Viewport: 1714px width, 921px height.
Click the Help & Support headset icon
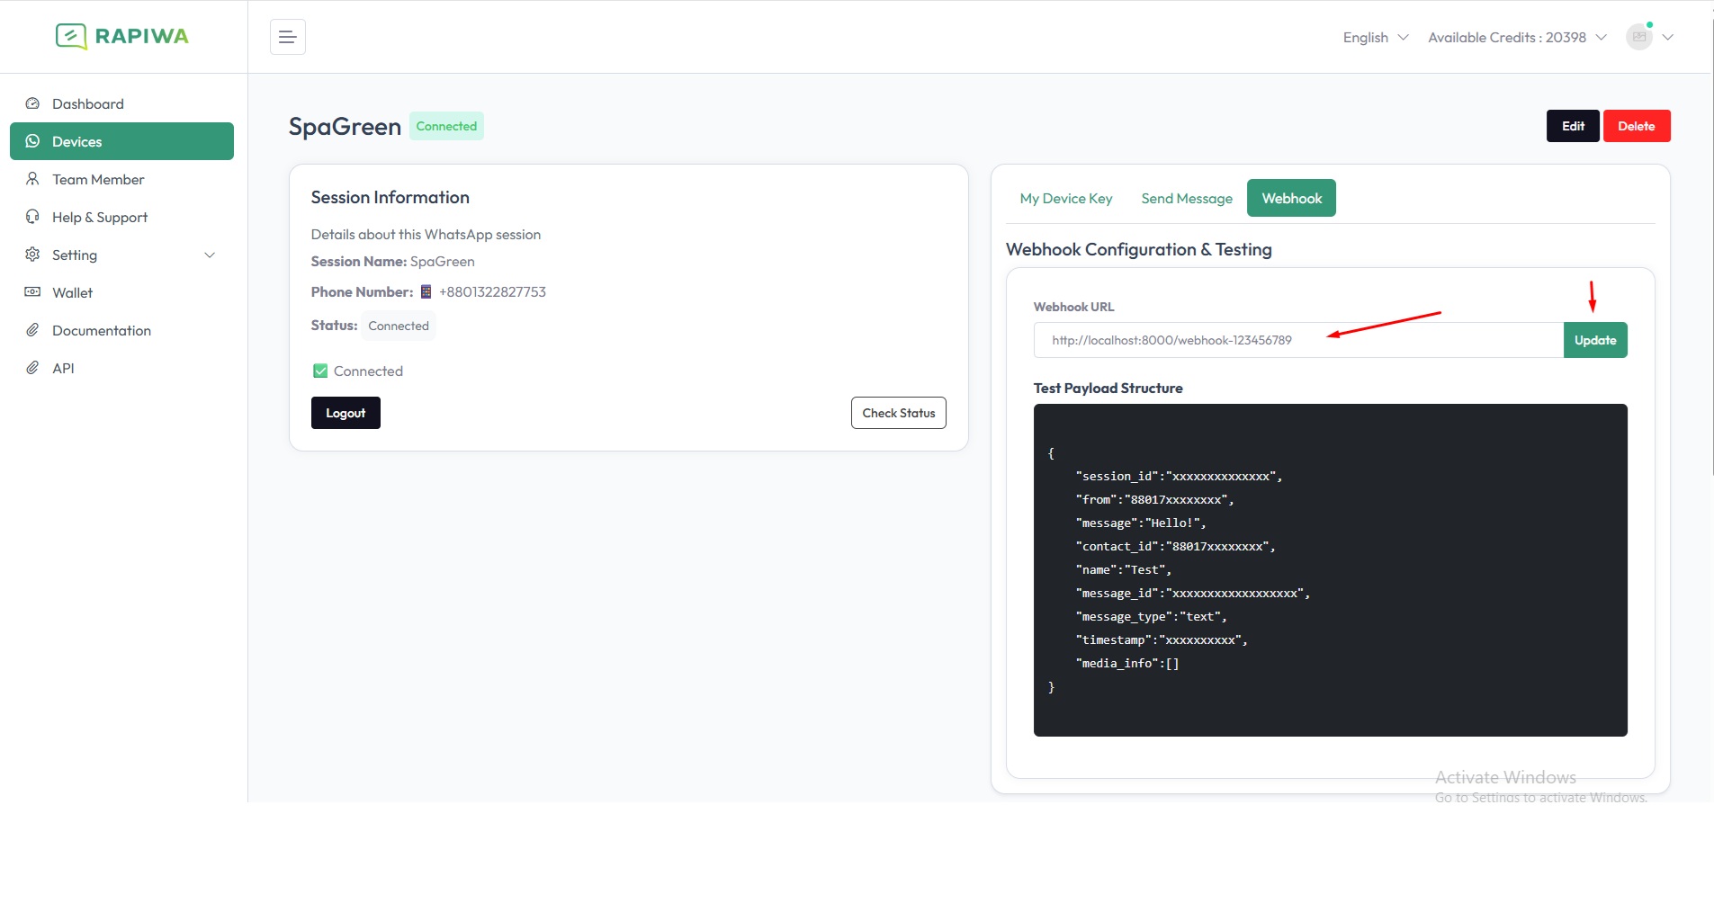point(32,217)
